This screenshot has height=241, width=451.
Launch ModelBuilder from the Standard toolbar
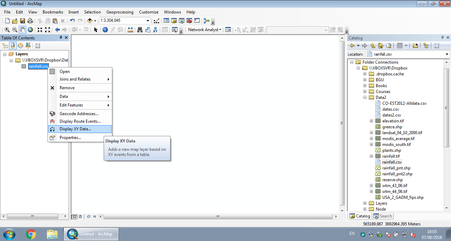(x=206, y=20)
